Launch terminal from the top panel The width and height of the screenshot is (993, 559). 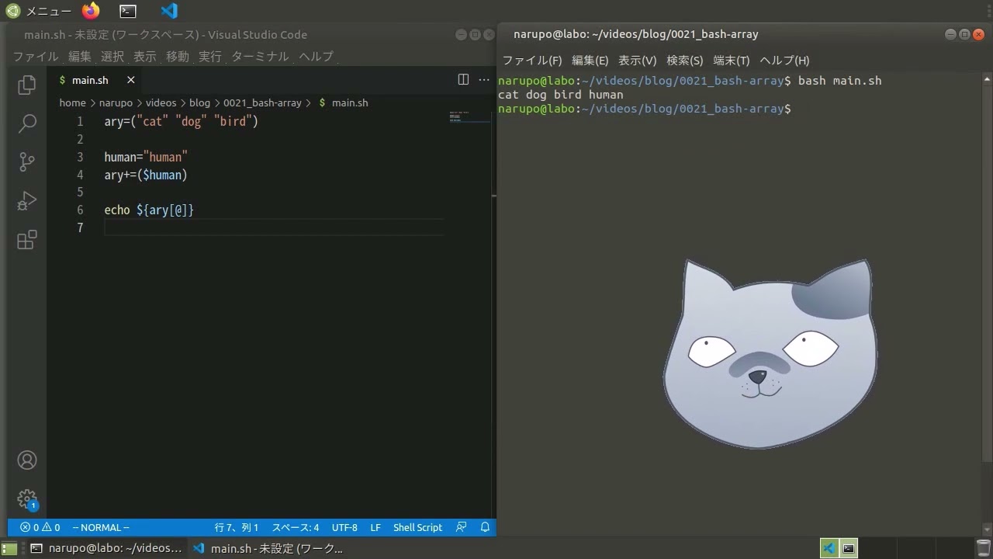pos(128,11)
